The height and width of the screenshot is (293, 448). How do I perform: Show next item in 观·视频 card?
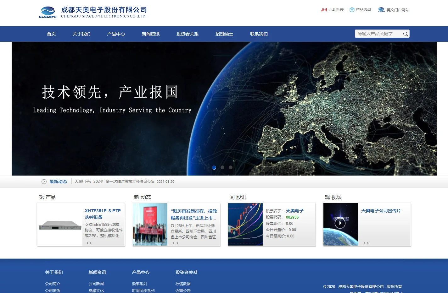pos(368,243)
